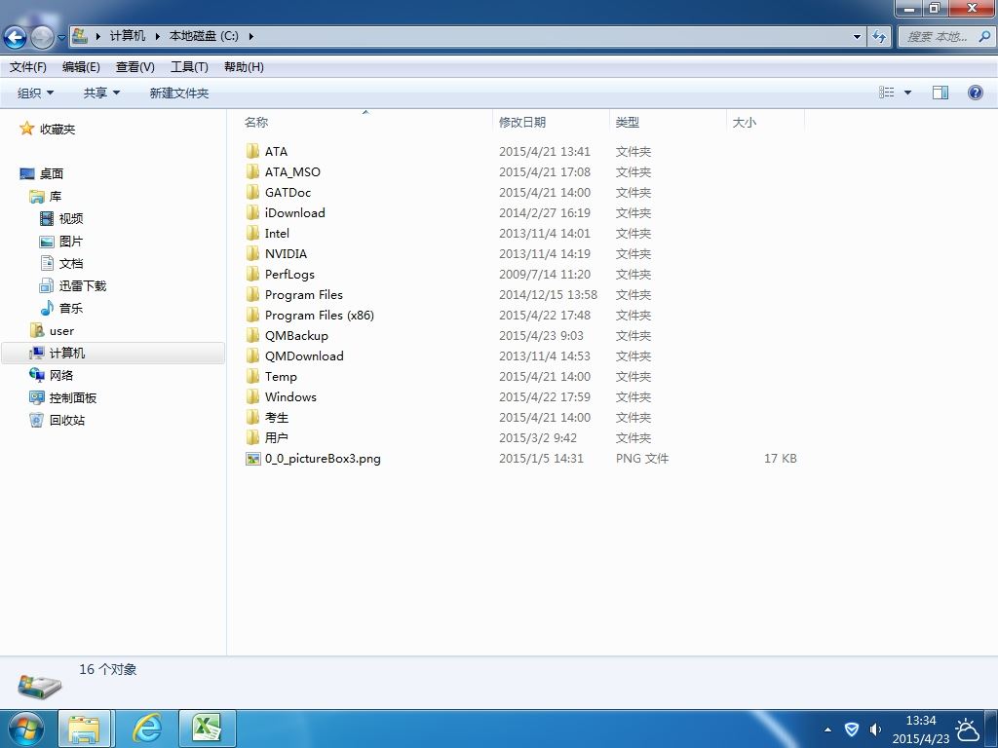Open Internet Explorer from taskbar
998x748 pixels.
[147, 729]
